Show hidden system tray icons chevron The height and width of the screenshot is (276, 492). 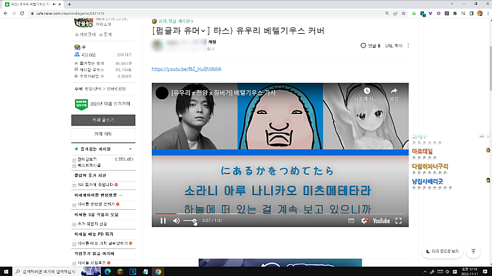click(x=425, y=272)
